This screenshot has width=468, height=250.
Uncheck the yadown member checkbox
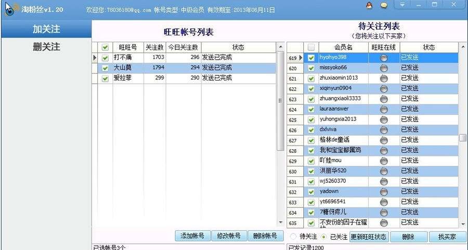pyautogui.click(x=311, y=192)
